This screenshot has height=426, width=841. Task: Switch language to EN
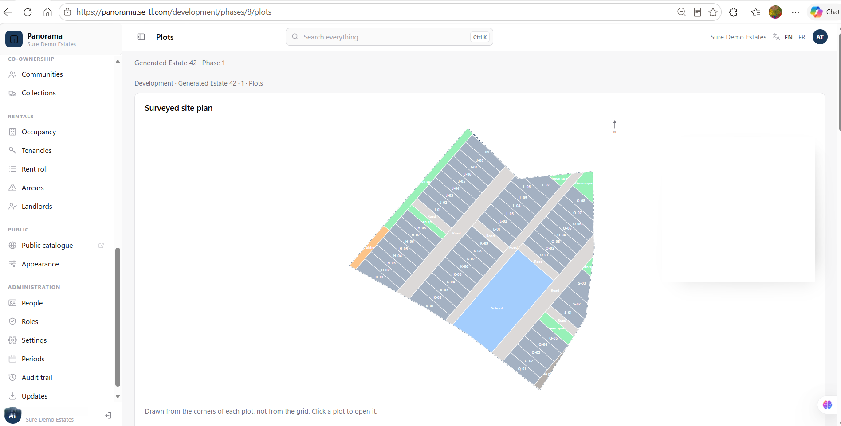[788, 37]
